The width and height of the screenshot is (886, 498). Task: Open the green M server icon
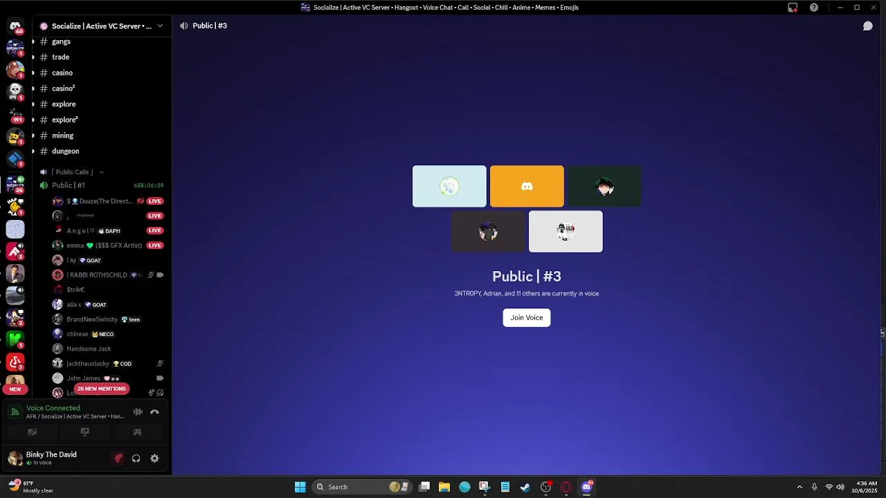pos(15,339)
